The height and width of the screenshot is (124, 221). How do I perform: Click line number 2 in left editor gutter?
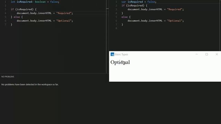tap(6, 6)
